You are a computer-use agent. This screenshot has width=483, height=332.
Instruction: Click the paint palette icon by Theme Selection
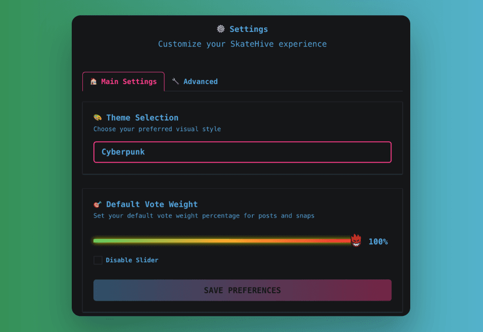tap(98, 117)
